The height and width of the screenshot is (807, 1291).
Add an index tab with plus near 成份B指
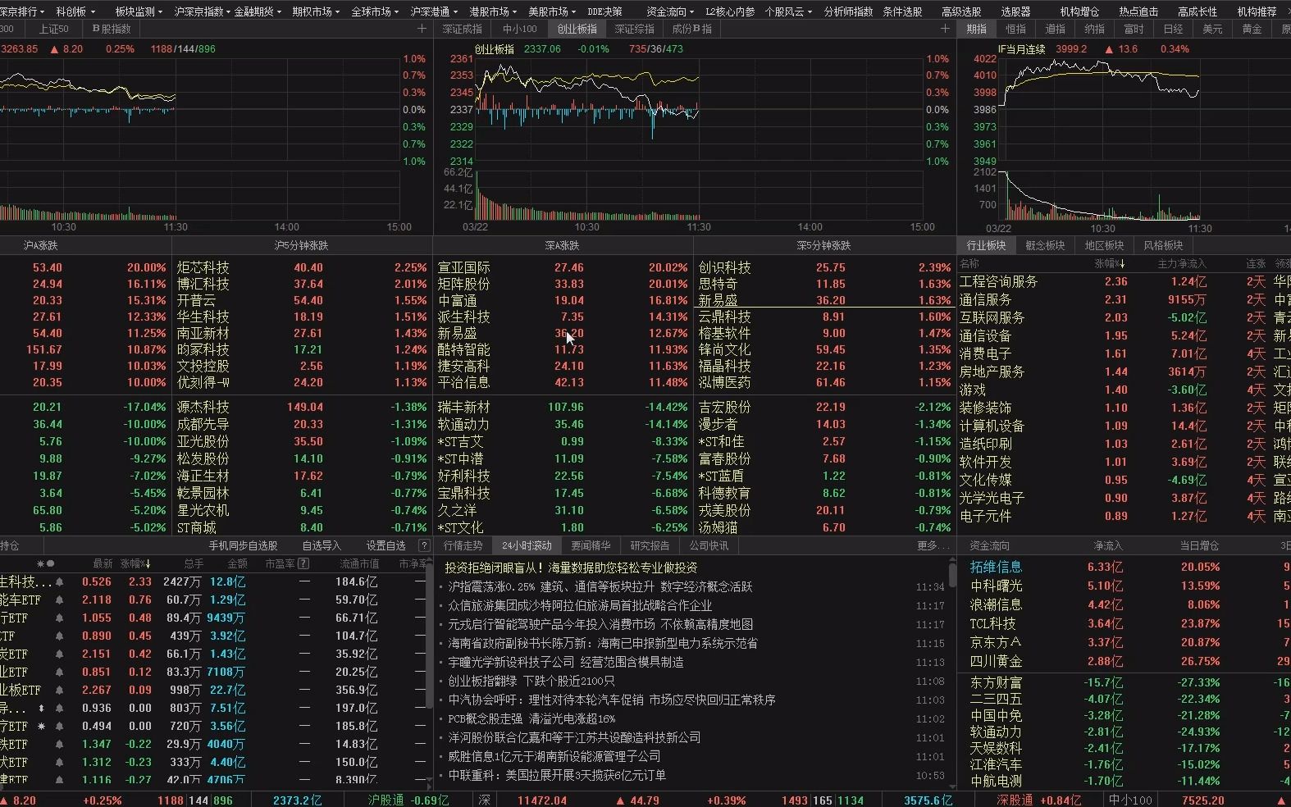pyautogui.click(x=945, y=29)
